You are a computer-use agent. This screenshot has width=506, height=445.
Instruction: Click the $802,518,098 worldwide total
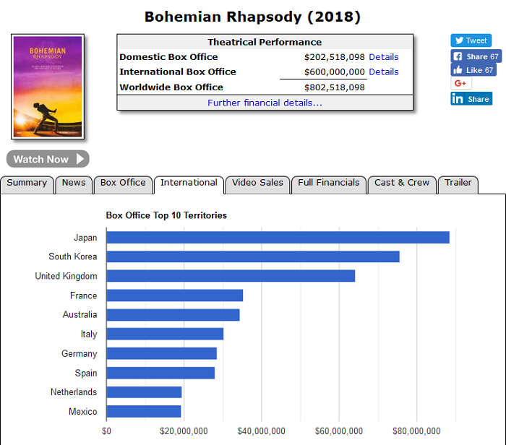pyautogui.click(x=334, y=87)
